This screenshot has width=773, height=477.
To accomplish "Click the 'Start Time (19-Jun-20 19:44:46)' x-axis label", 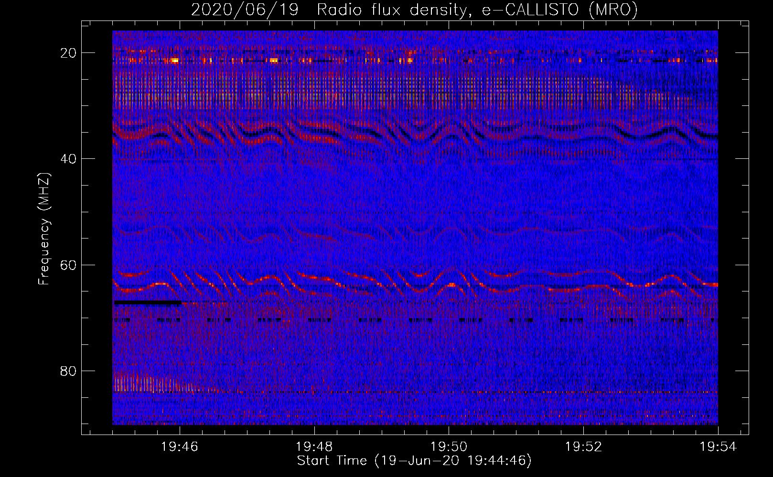I will pos(414,461).
